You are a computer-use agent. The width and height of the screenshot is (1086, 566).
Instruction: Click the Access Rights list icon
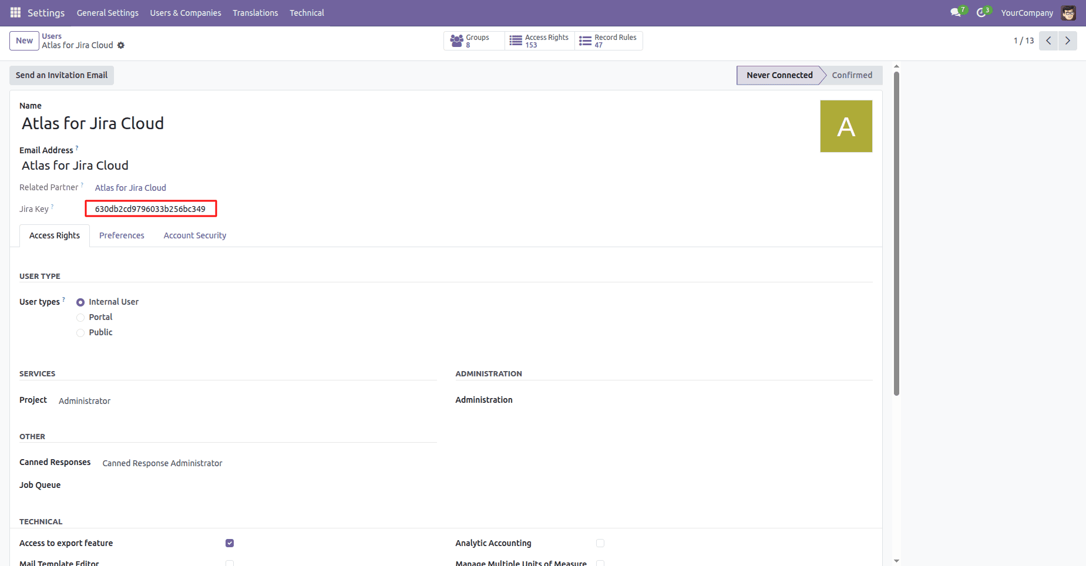(516, 41)
